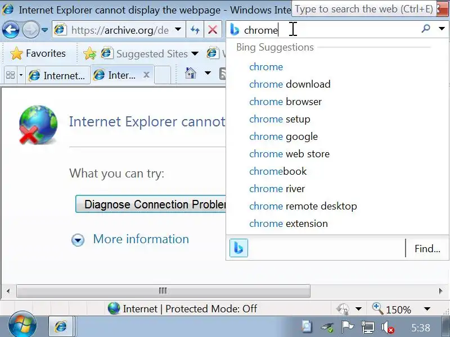This screenshot has height=337, width=450.
Task: Expand the More information arrow icon
Action: coord(78,240)
